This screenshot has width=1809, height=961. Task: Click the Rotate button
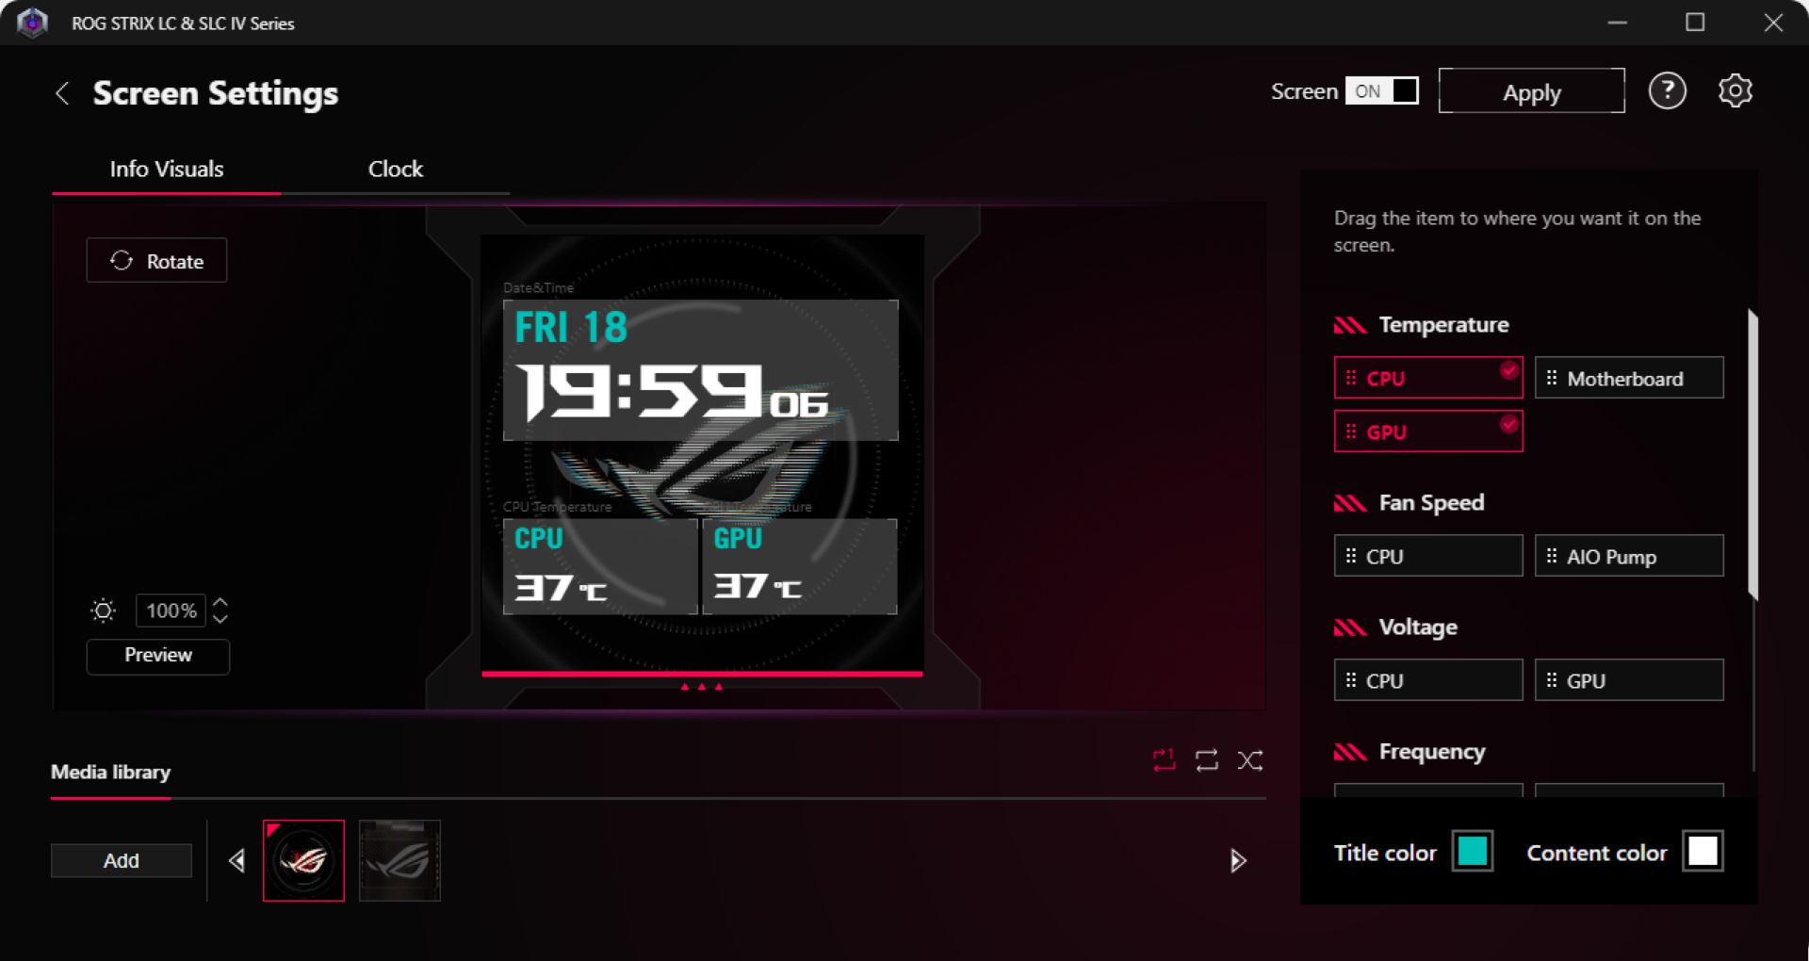click(156, 261)
